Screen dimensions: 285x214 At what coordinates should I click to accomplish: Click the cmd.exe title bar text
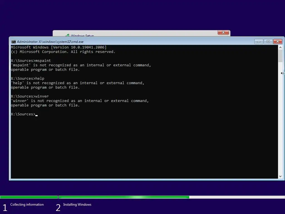50,42
